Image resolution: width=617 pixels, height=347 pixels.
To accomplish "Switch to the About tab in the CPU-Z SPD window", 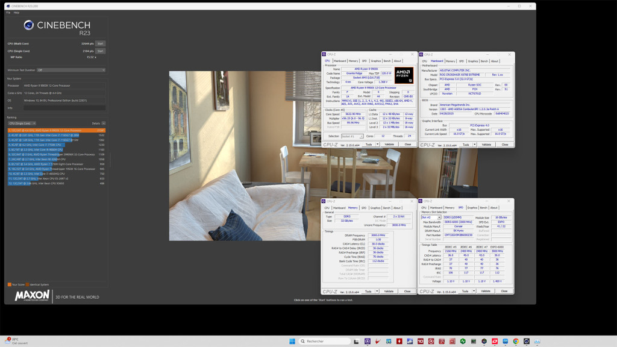I will point(493,208).
